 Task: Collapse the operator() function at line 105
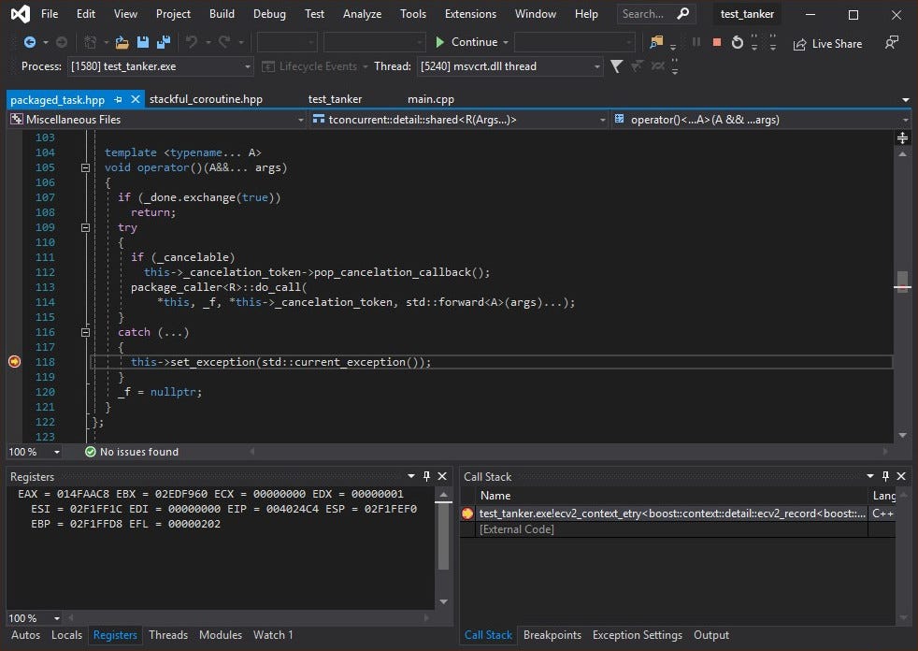click(x=86, y=167)
